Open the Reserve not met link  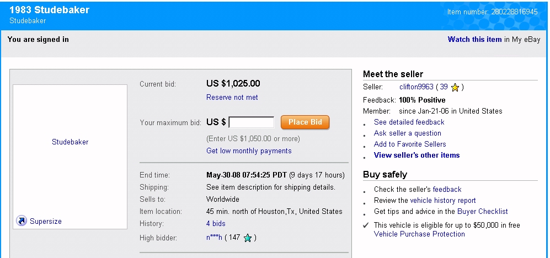pyautogui.click(x=232, y=98)
